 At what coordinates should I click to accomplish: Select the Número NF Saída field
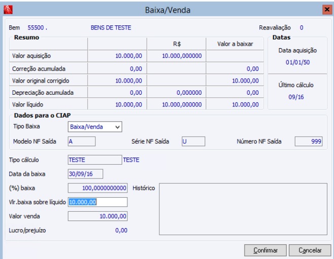point(309,141)
